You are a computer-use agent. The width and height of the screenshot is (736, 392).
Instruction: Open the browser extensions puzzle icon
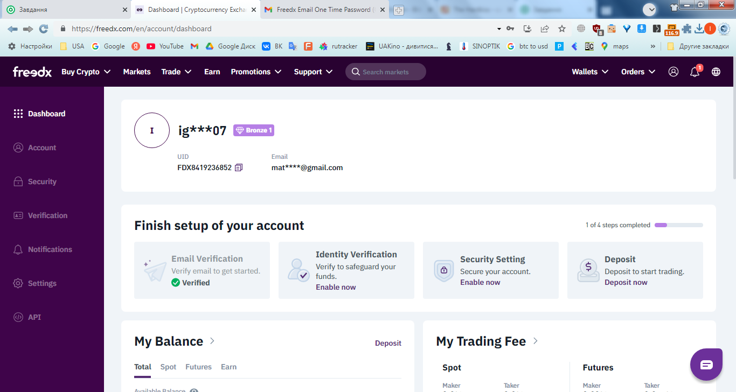tap(686, 29)
